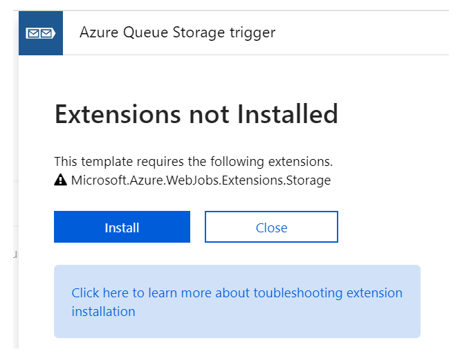Screen dimensions: 469x354
Task: Click the word 'trigger' in the header title
Action: coord(254,32)
